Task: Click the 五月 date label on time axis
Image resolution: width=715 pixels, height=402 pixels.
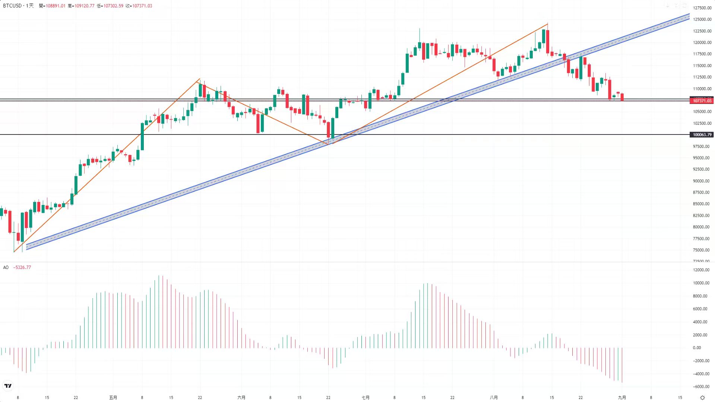Action: (113, 398)
